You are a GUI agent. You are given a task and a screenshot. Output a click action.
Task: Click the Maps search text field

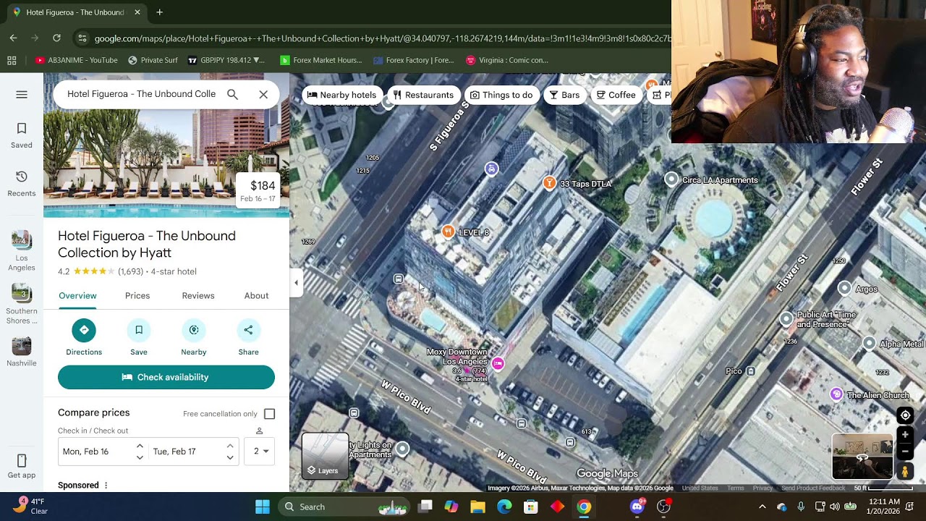coord(141,94)
